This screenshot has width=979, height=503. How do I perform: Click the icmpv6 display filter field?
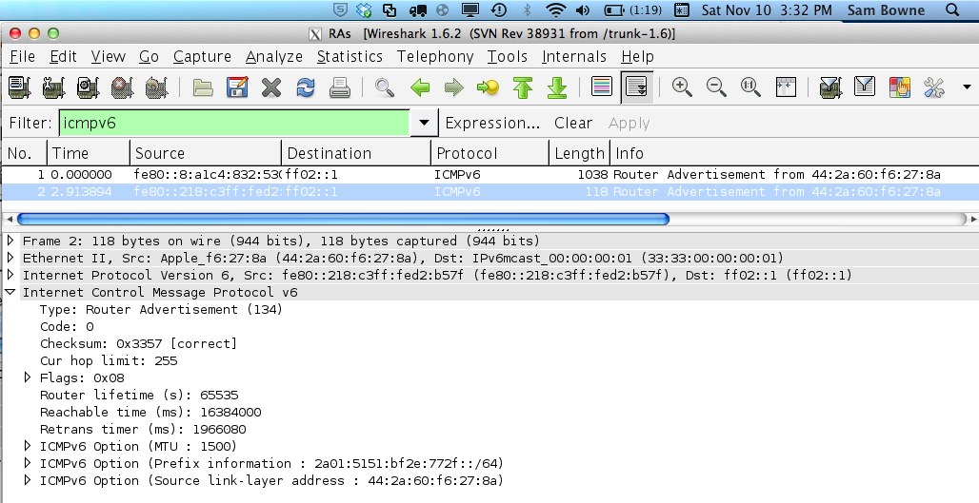click(234, 123)
